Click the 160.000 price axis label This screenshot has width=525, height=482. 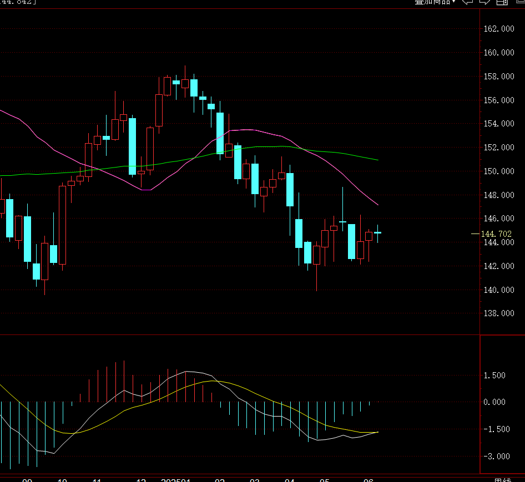point(499,53)
